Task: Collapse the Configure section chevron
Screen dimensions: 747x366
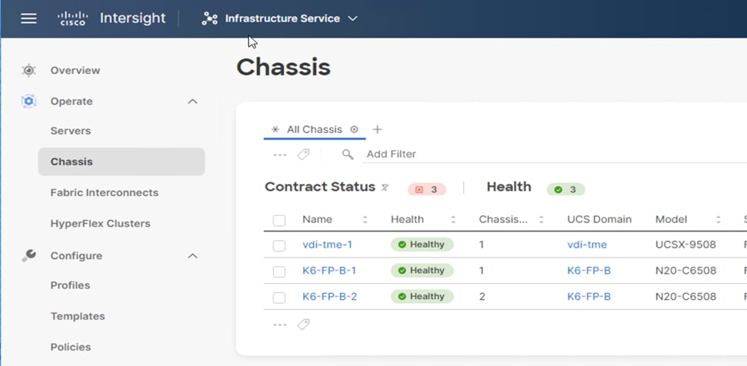Action: (192, 255)
